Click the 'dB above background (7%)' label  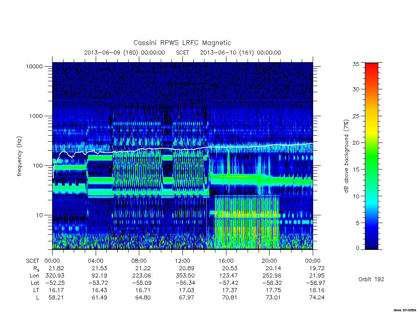pos(346,156)
